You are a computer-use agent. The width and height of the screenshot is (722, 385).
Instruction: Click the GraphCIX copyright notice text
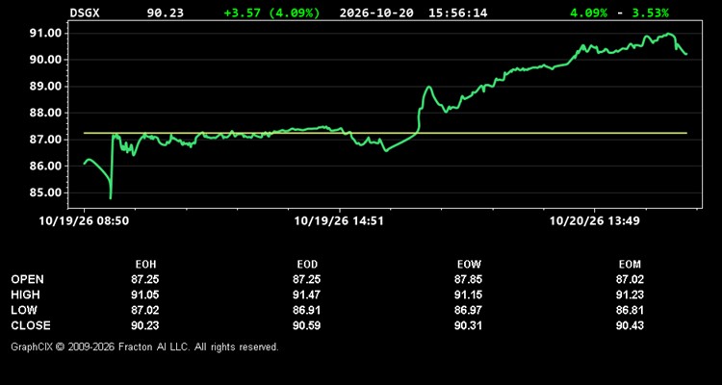tap(144, 346)
